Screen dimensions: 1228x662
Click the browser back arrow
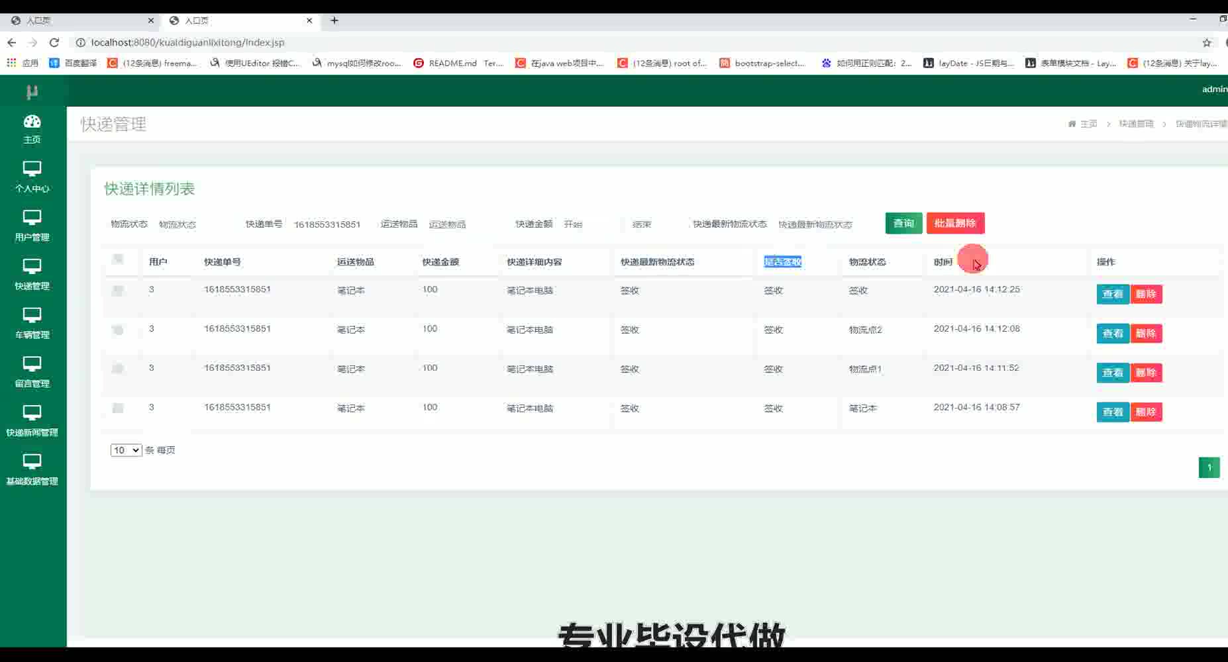pos(11,42)
